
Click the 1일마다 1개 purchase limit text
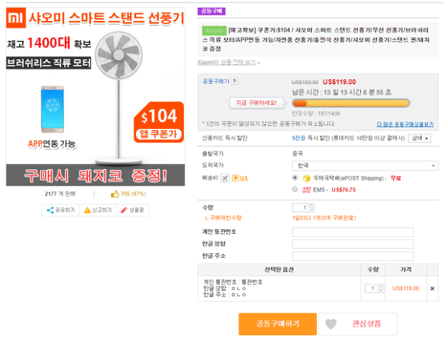point(324,218)
